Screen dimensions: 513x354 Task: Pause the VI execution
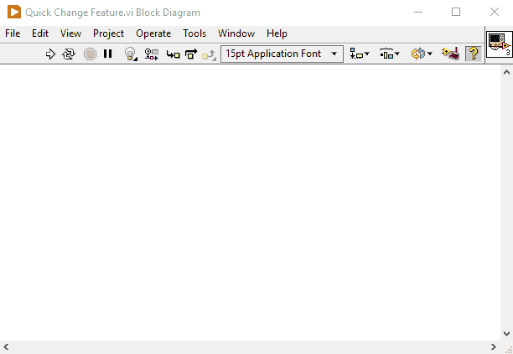pyautogui.click(x=107, y=54)
